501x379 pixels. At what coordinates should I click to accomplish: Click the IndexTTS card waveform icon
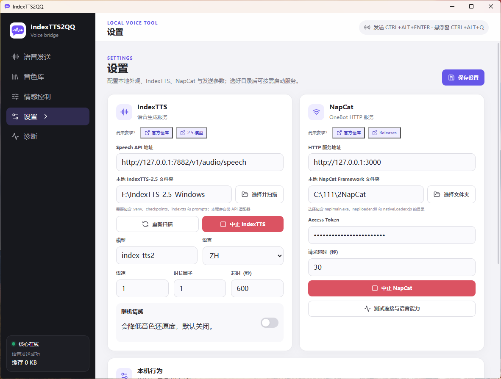click(x=124, y=112)
